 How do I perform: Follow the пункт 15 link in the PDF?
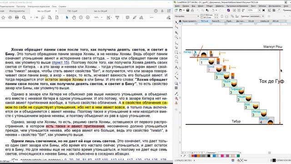point(60,62)
